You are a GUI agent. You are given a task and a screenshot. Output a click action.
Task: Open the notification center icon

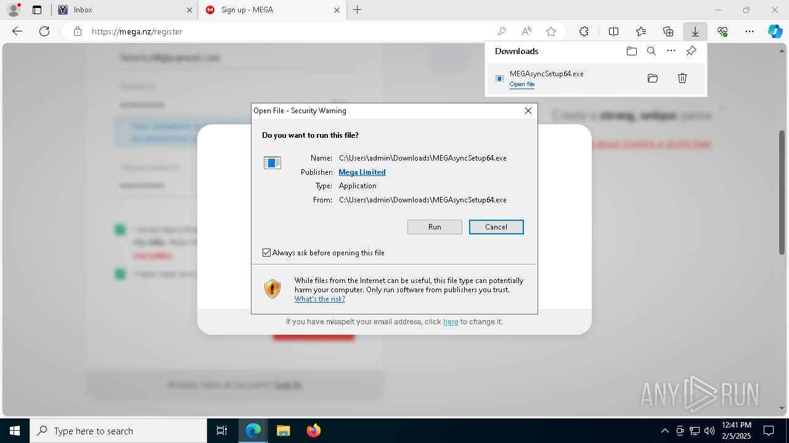[769, 431]
